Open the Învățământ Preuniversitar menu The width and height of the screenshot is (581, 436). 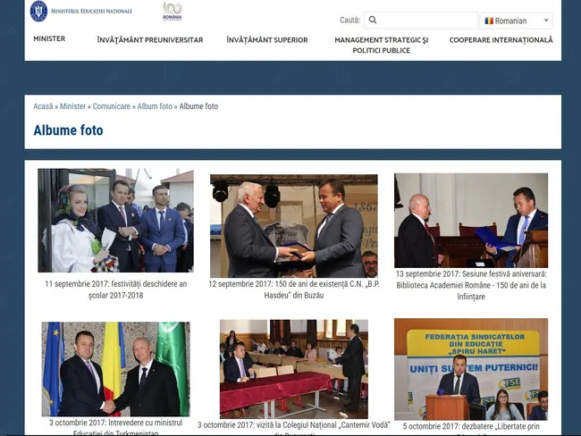[150, 39]
